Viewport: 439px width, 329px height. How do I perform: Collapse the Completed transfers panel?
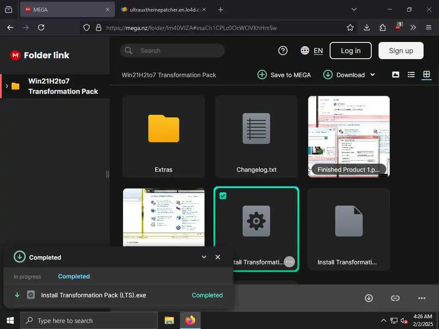[x=204, y=257]
